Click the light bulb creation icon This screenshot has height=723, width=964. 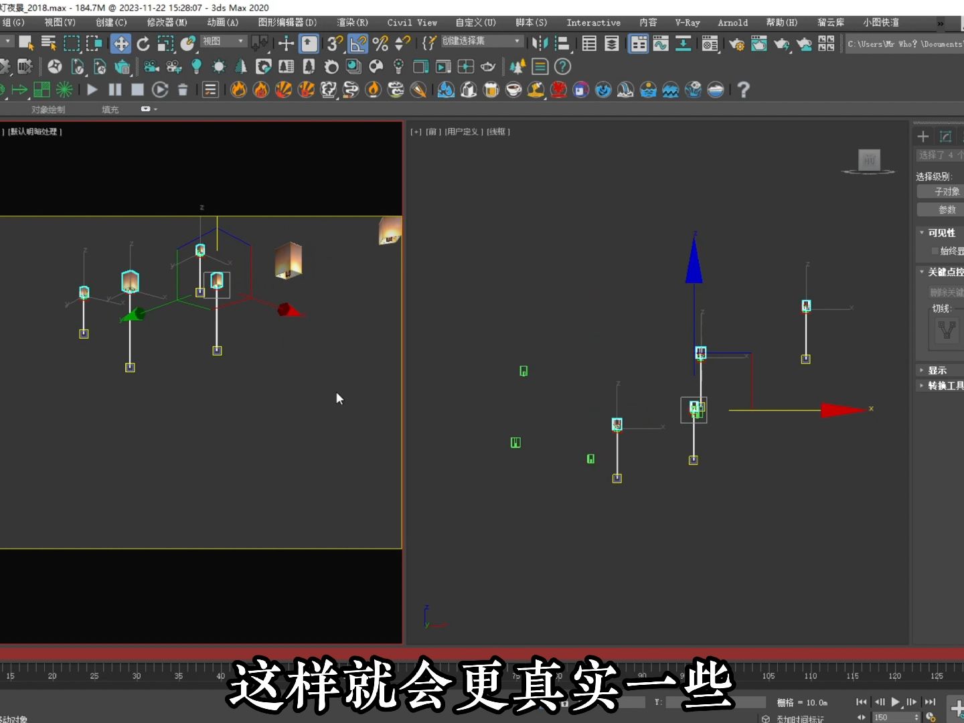click(197, 67)
